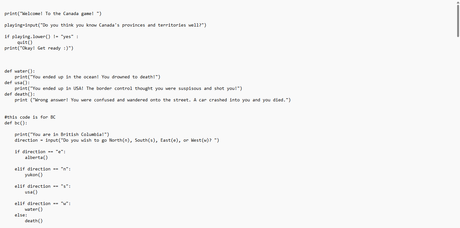Click the yukon() function call
Image resolution: width=460 pixels, height=228 pixels.
tap(34, 175)
